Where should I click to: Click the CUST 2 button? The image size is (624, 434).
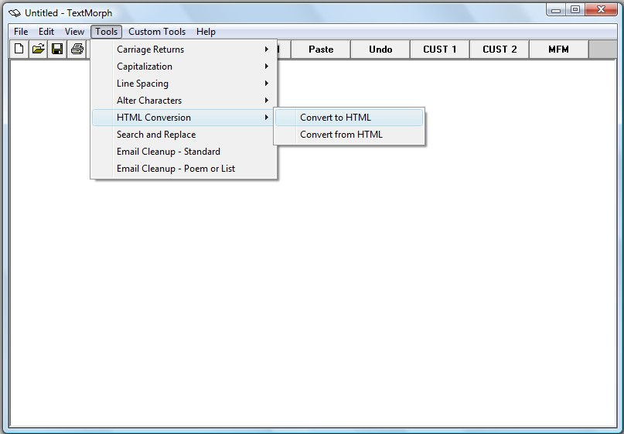tap(500, 50)
